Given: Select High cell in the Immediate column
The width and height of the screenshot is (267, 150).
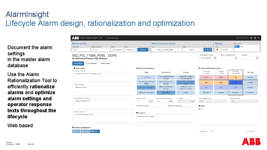Looking at the screenshot, I should [x=206, y=82].
